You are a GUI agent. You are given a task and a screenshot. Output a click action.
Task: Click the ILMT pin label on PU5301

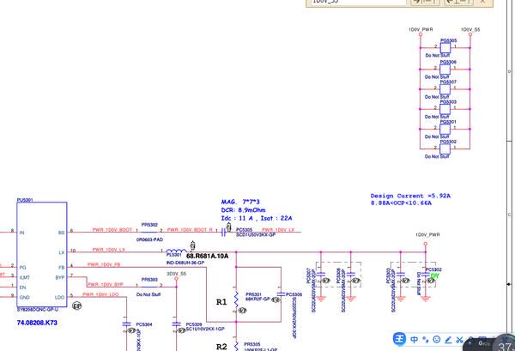tap(25, 277)
